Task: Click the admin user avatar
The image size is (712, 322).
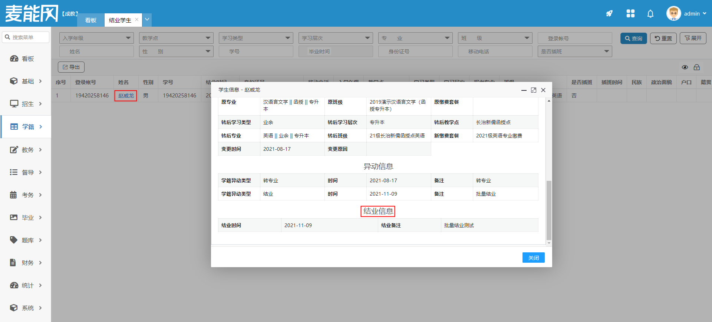Action: (673, 14)
